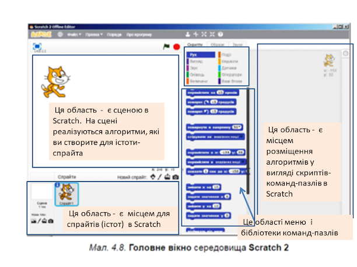Open target dropdown on point-towards block
This screenshot has width=357, height=267.
(228, 137)
